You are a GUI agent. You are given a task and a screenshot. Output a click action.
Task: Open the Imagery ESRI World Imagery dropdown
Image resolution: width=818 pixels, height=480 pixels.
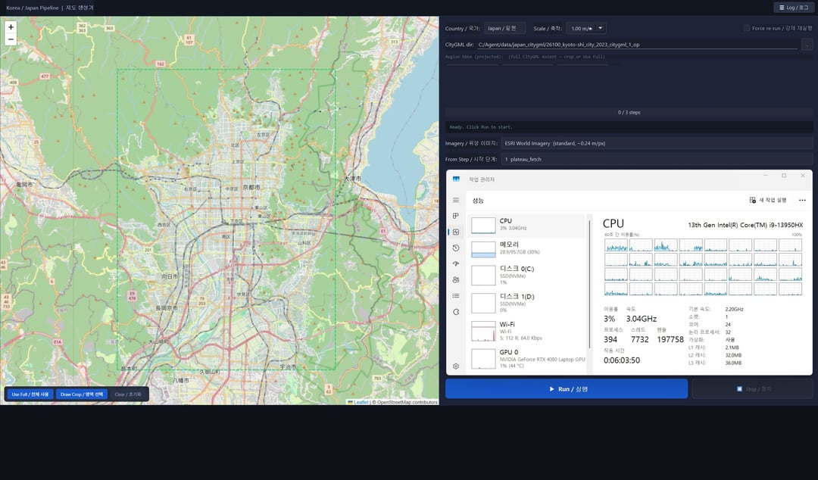click(x=656, y=143)
